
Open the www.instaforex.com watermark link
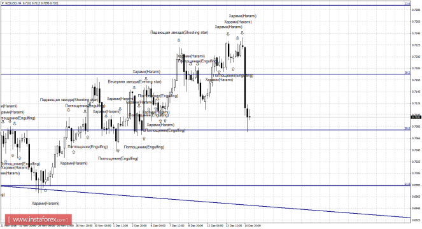pyautogui.click(x=38, y=219)
